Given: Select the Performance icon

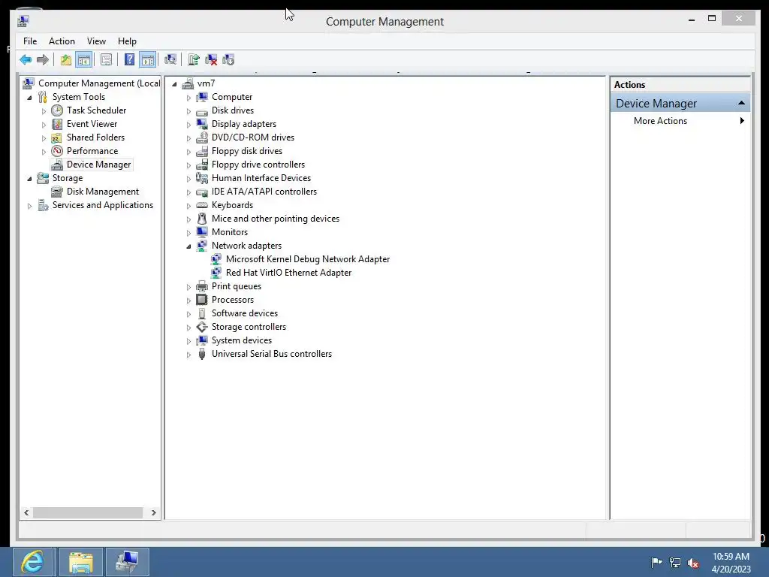Looking at the screenshot, I should coord(57,150).
